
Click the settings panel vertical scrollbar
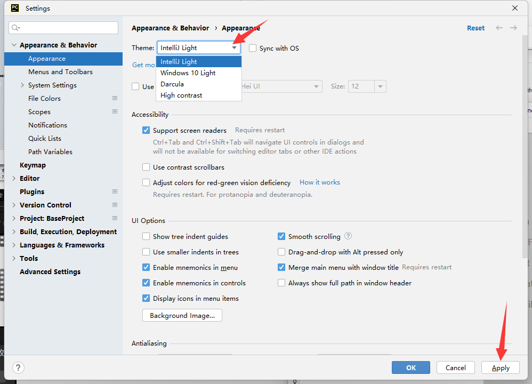pos(525,146)
